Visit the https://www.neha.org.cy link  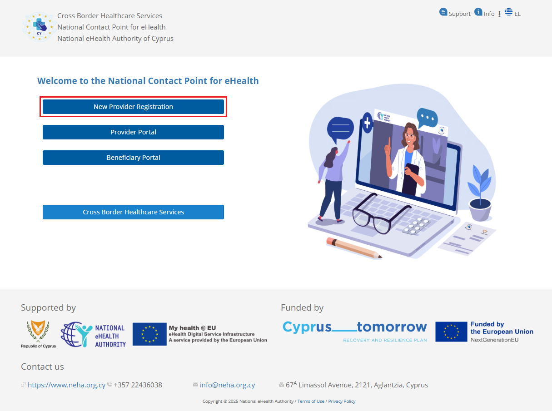click(66, 385)
